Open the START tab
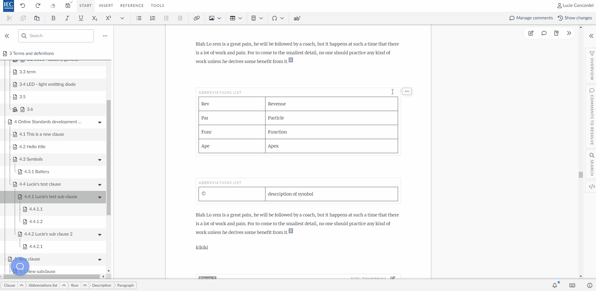The height and width of the screenshot is (291, 596). click(x=85, y=6)
